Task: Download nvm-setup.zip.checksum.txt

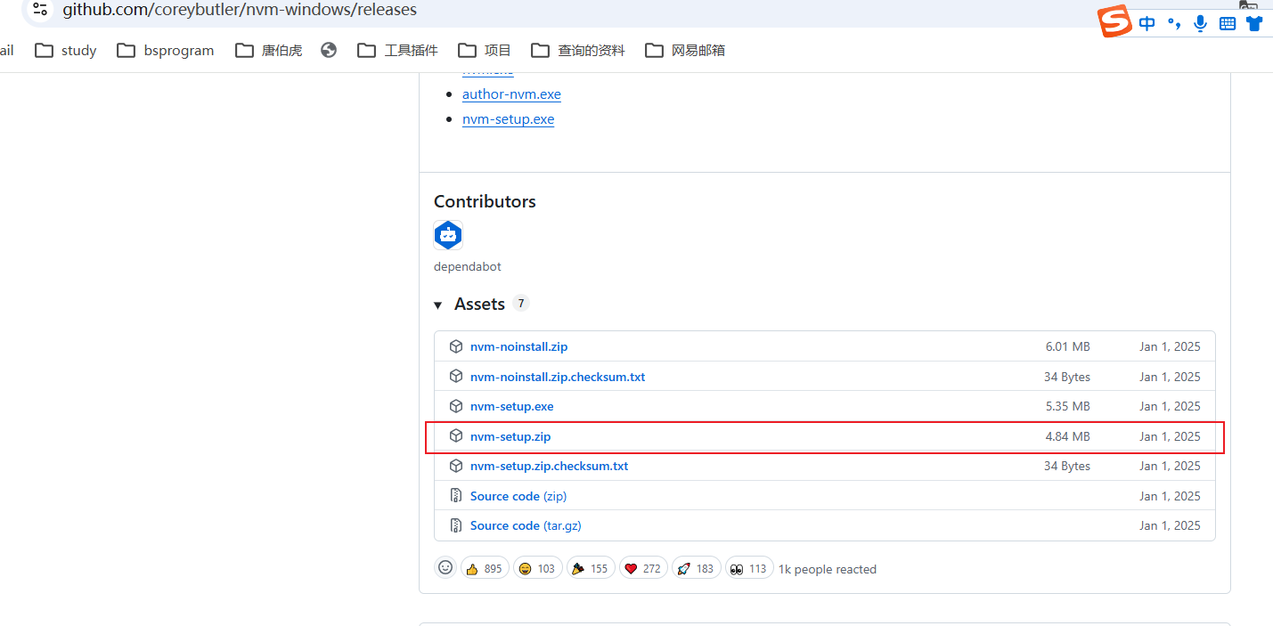Action: point(550,466)
